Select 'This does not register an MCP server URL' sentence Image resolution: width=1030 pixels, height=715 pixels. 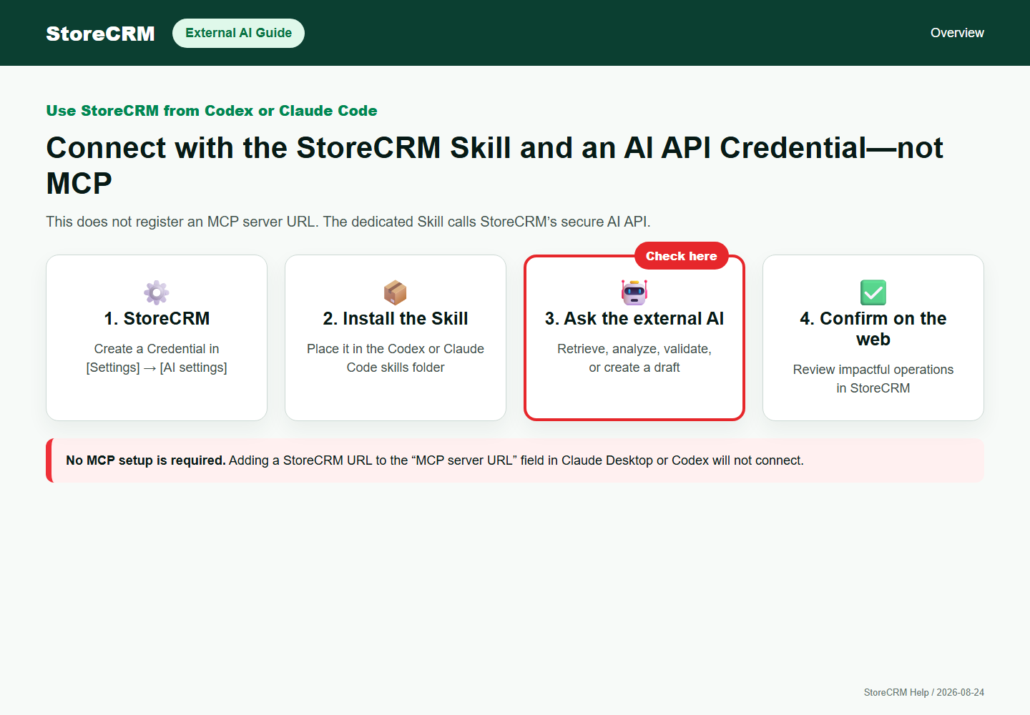(x=182, y=222)
